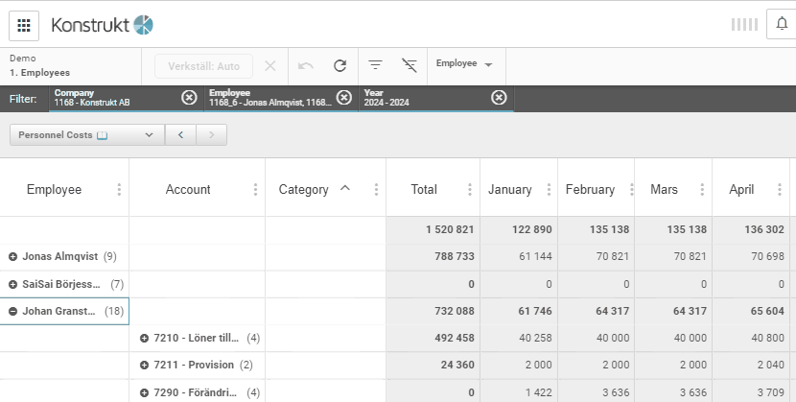Screen dimensions: 796x402
Task: Remove the Employee filter chip
Action: pos(344,97)
